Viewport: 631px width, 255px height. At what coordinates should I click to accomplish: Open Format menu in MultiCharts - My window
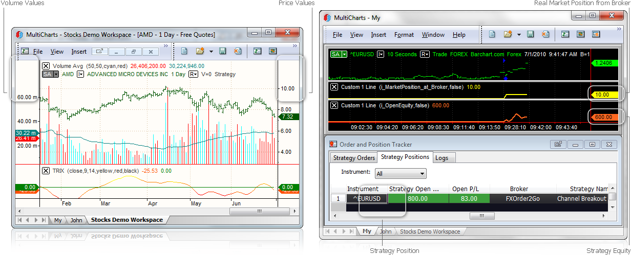(404, 35)
